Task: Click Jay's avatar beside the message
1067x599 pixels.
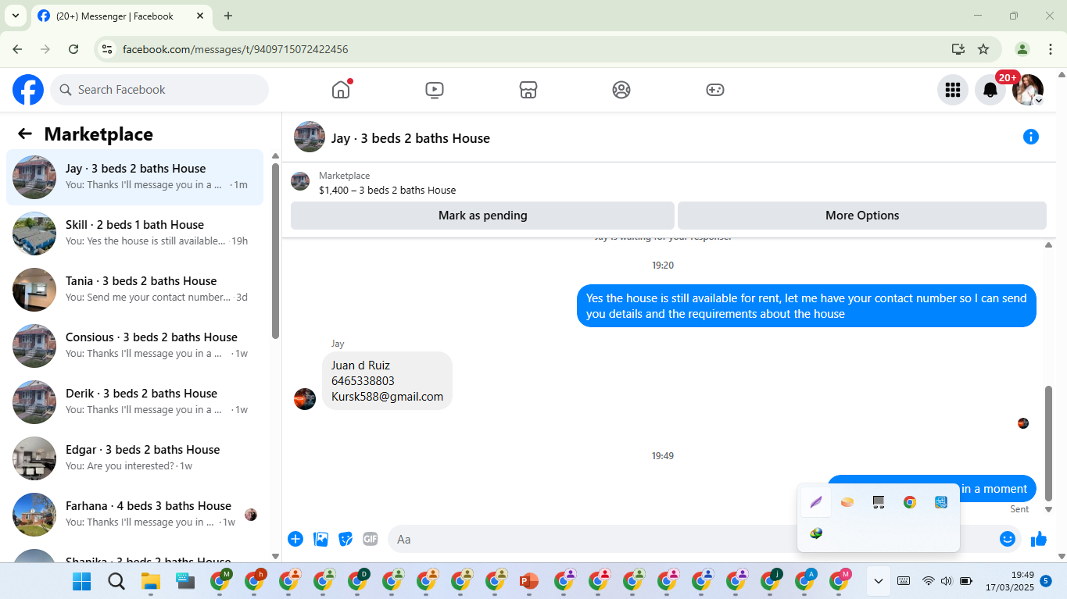Action: [305, 399]
